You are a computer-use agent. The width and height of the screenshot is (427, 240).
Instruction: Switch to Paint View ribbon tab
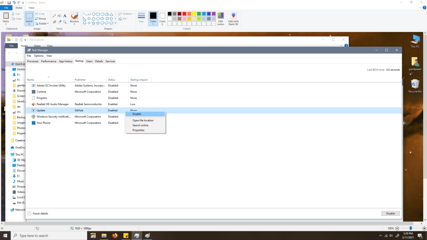(32, 7)
